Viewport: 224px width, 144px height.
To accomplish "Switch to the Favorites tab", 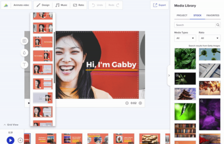I will 213,16.
